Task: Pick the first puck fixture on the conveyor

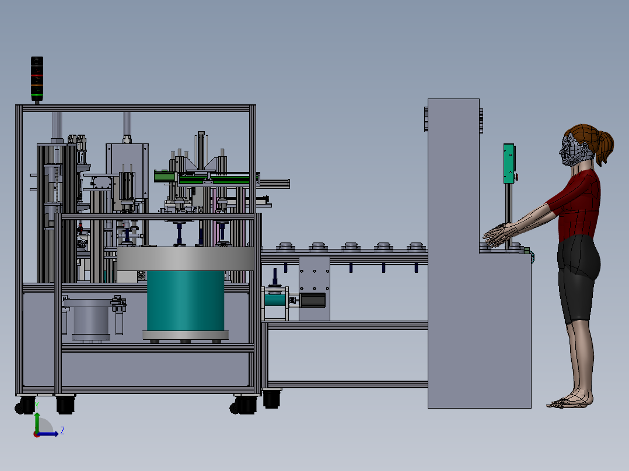Action: [x=285, y=246]
